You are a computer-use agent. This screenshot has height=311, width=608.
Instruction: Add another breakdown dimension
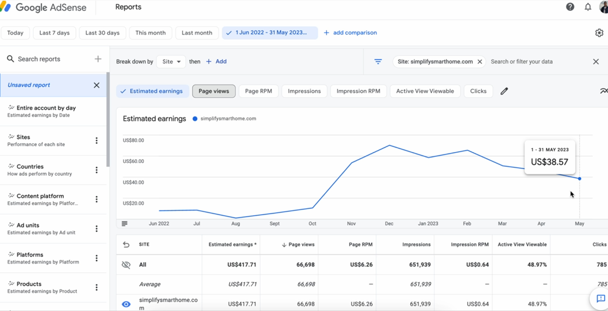click(x=216, y=61)
